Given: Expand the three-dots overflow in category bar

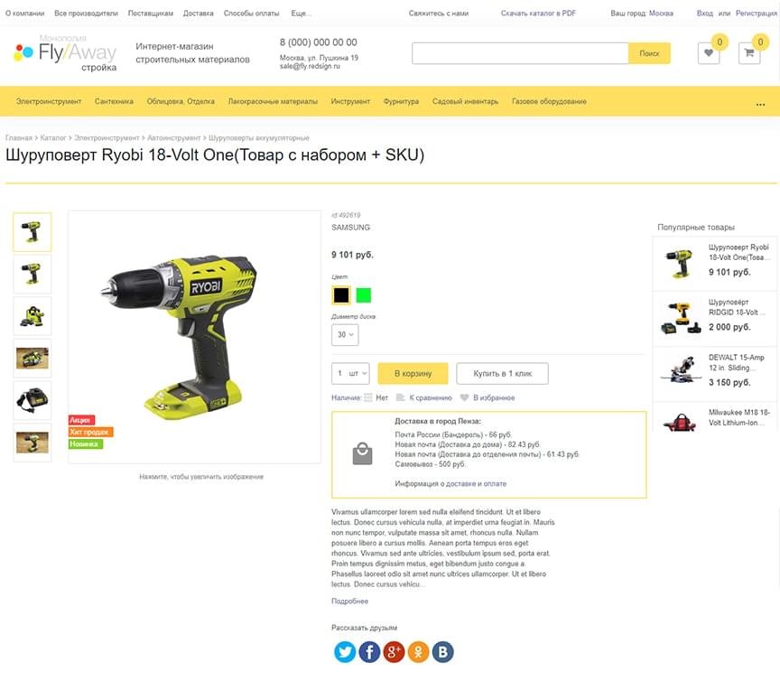Looking at the screenshot, I should point(760,105).
